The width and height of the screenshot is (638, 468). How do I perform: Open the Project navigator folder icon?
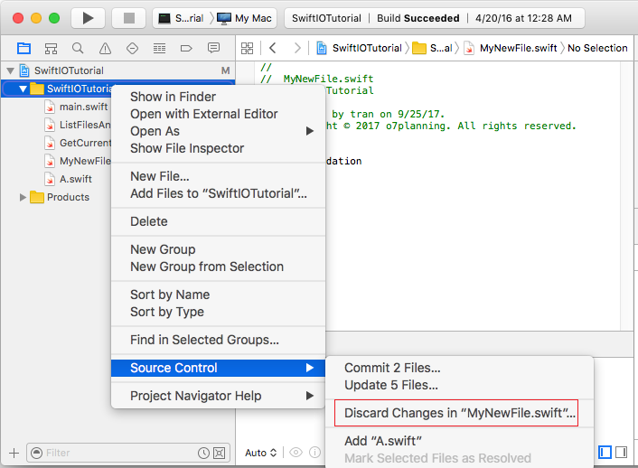23,49
